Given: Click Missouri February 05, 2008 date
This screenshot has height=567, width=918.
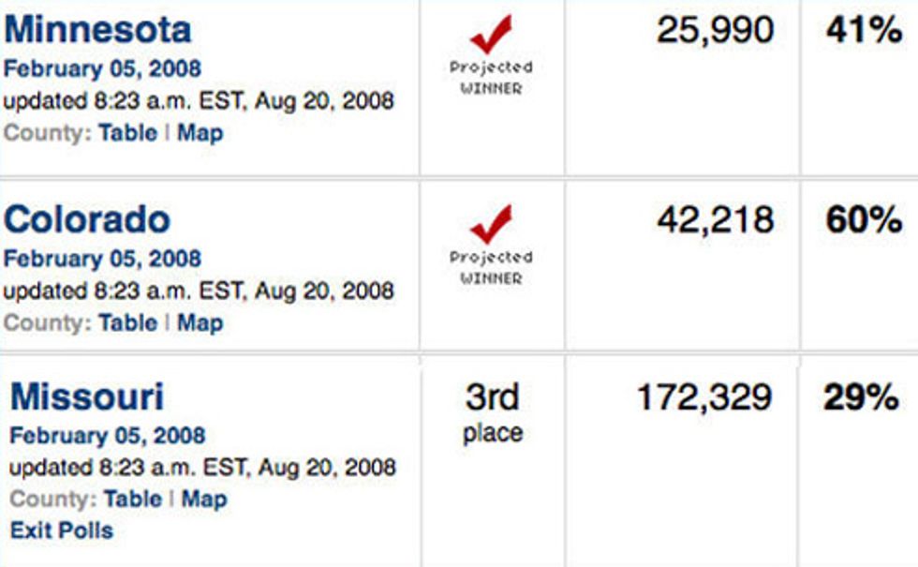Looking at the screenshot, I should pos(108,436).
